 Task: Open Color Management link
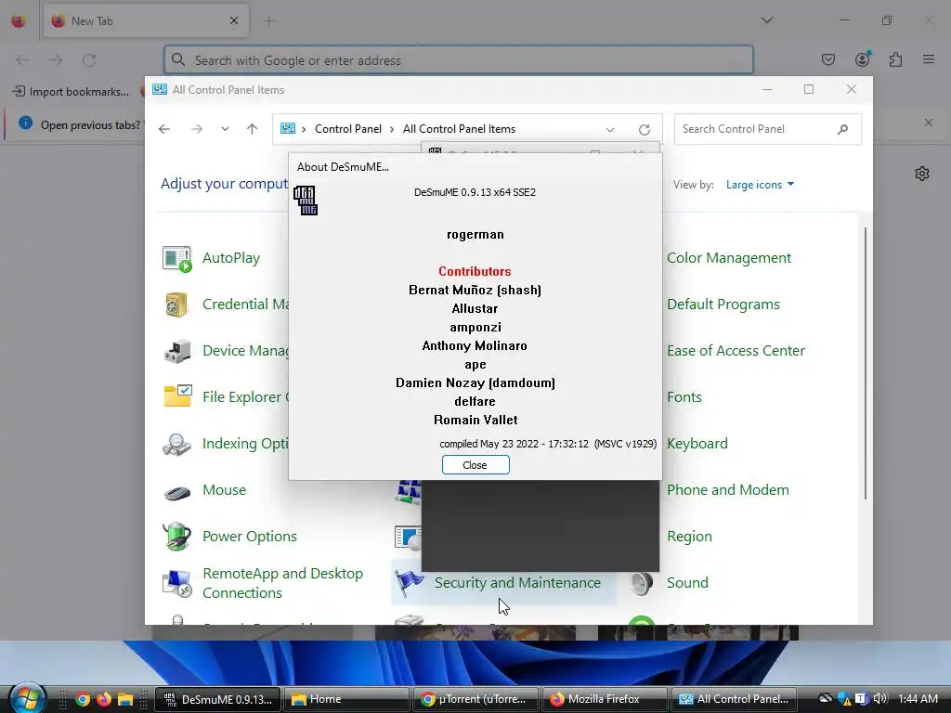[728, 258]
